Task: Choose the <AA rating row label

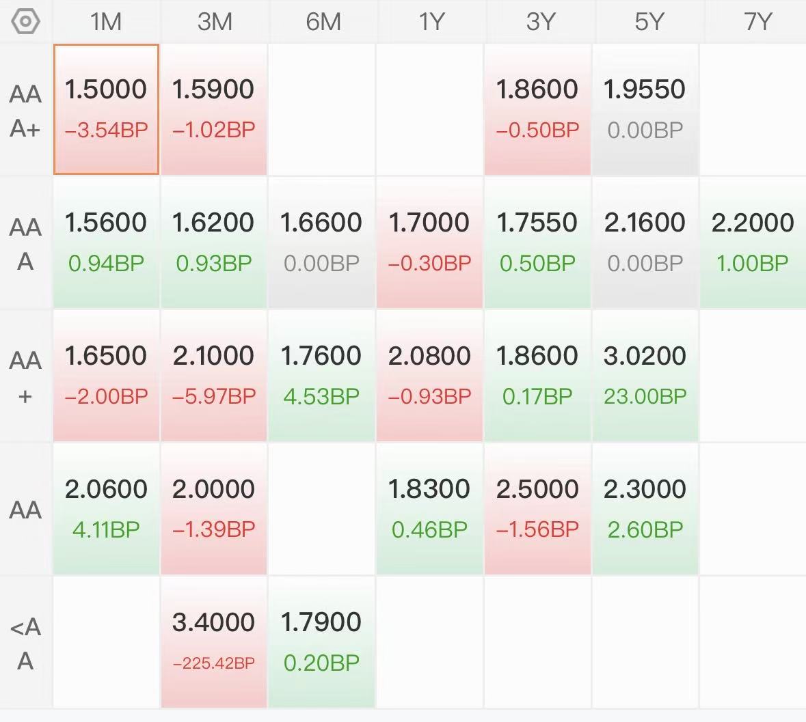Action: [25, 643]
